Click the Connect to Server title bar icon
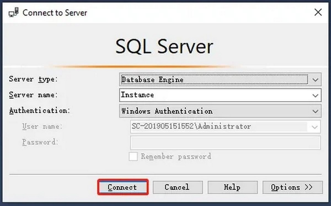The image size is (331, 206). pos(14,12)
